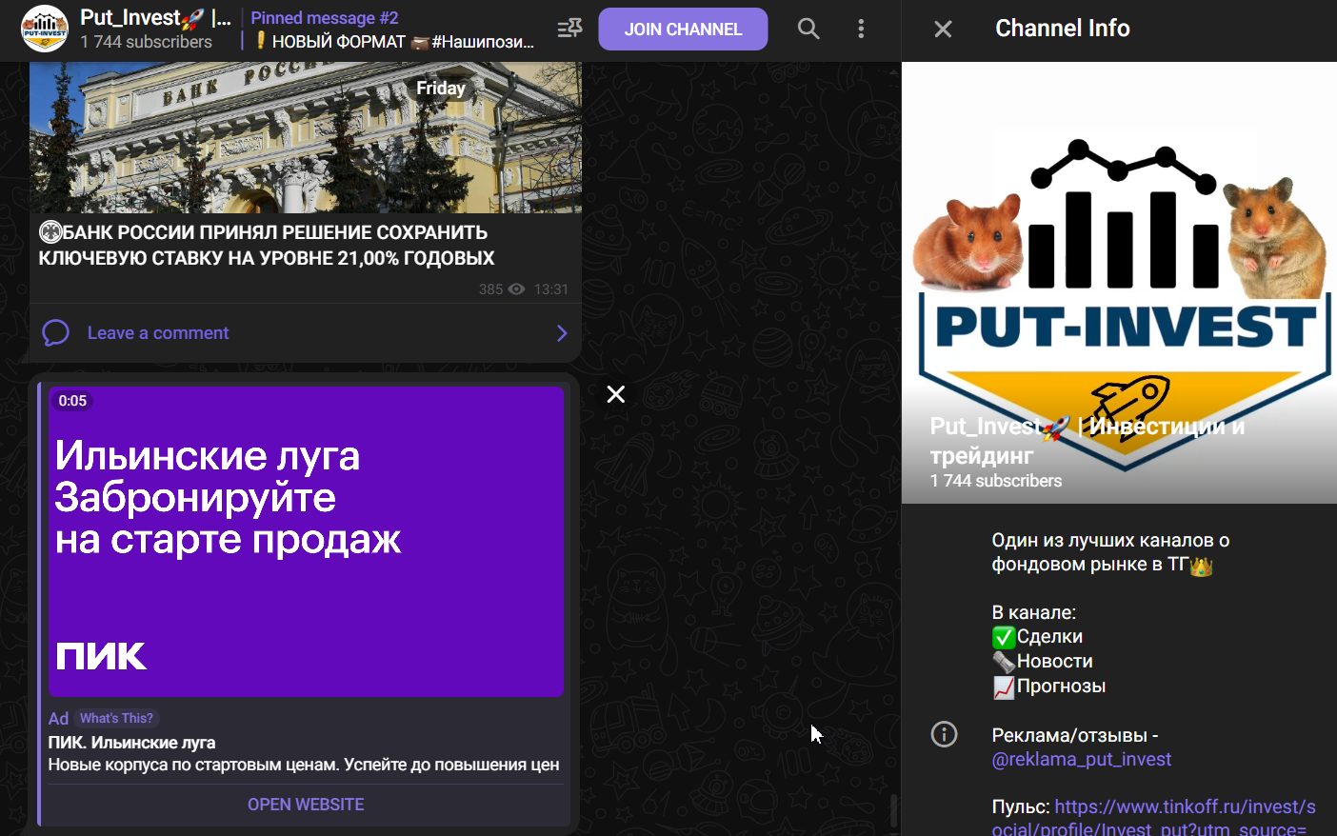Click the 1 744 subscribers text in header

tap(147, 42)
